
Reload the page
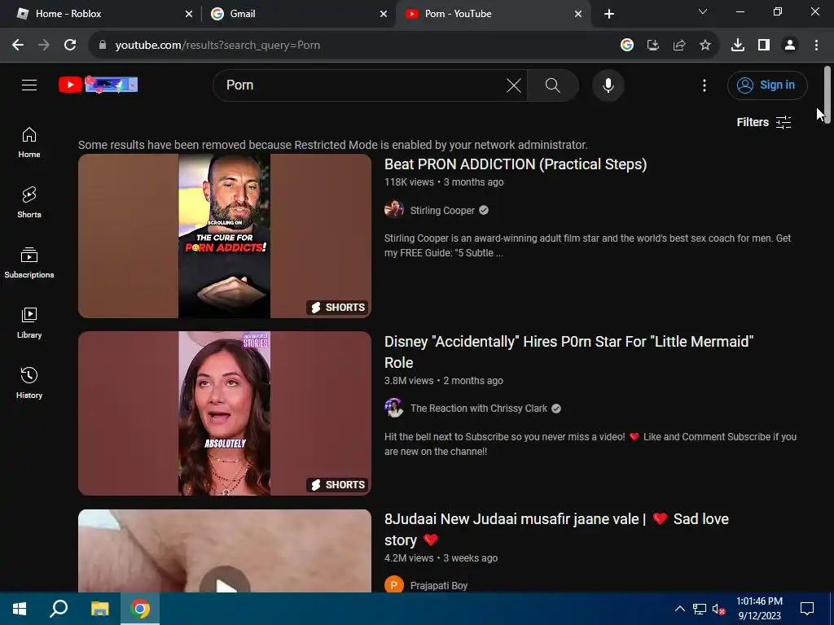pos(70,46)
